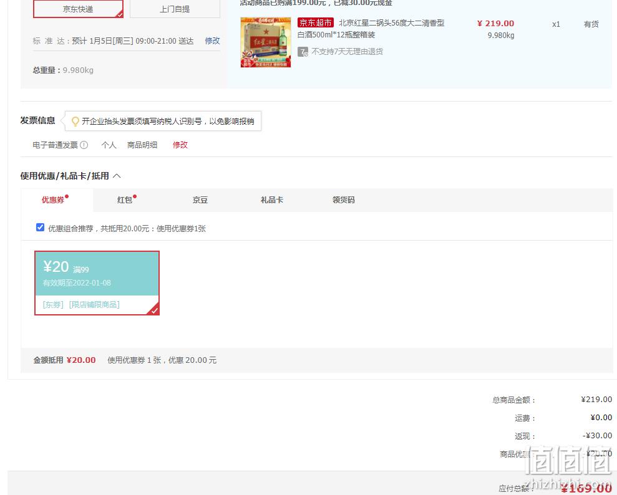
Task: Click the 个人 invoice title text
Action: (x=109, y=145)
